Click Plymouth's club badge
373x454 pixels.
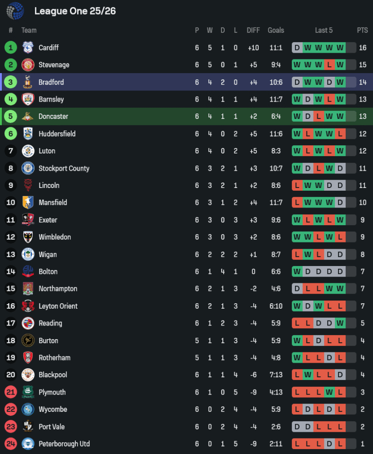pyautogui.click(x=28, y=392)
